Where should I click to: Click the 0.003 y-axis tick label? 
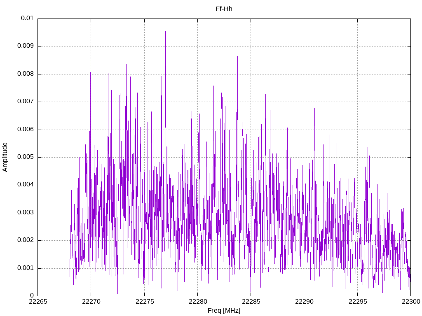pyautogui.click(x=26, y=213)
